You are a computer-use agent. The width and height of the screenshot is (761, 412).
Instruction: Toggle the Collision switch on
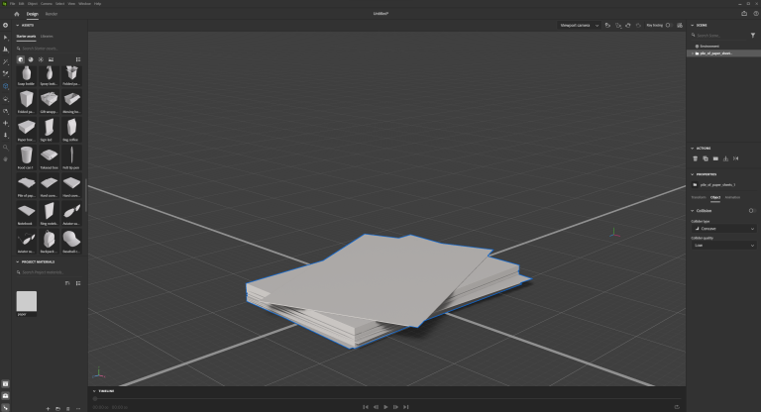[x=751, y=210]
